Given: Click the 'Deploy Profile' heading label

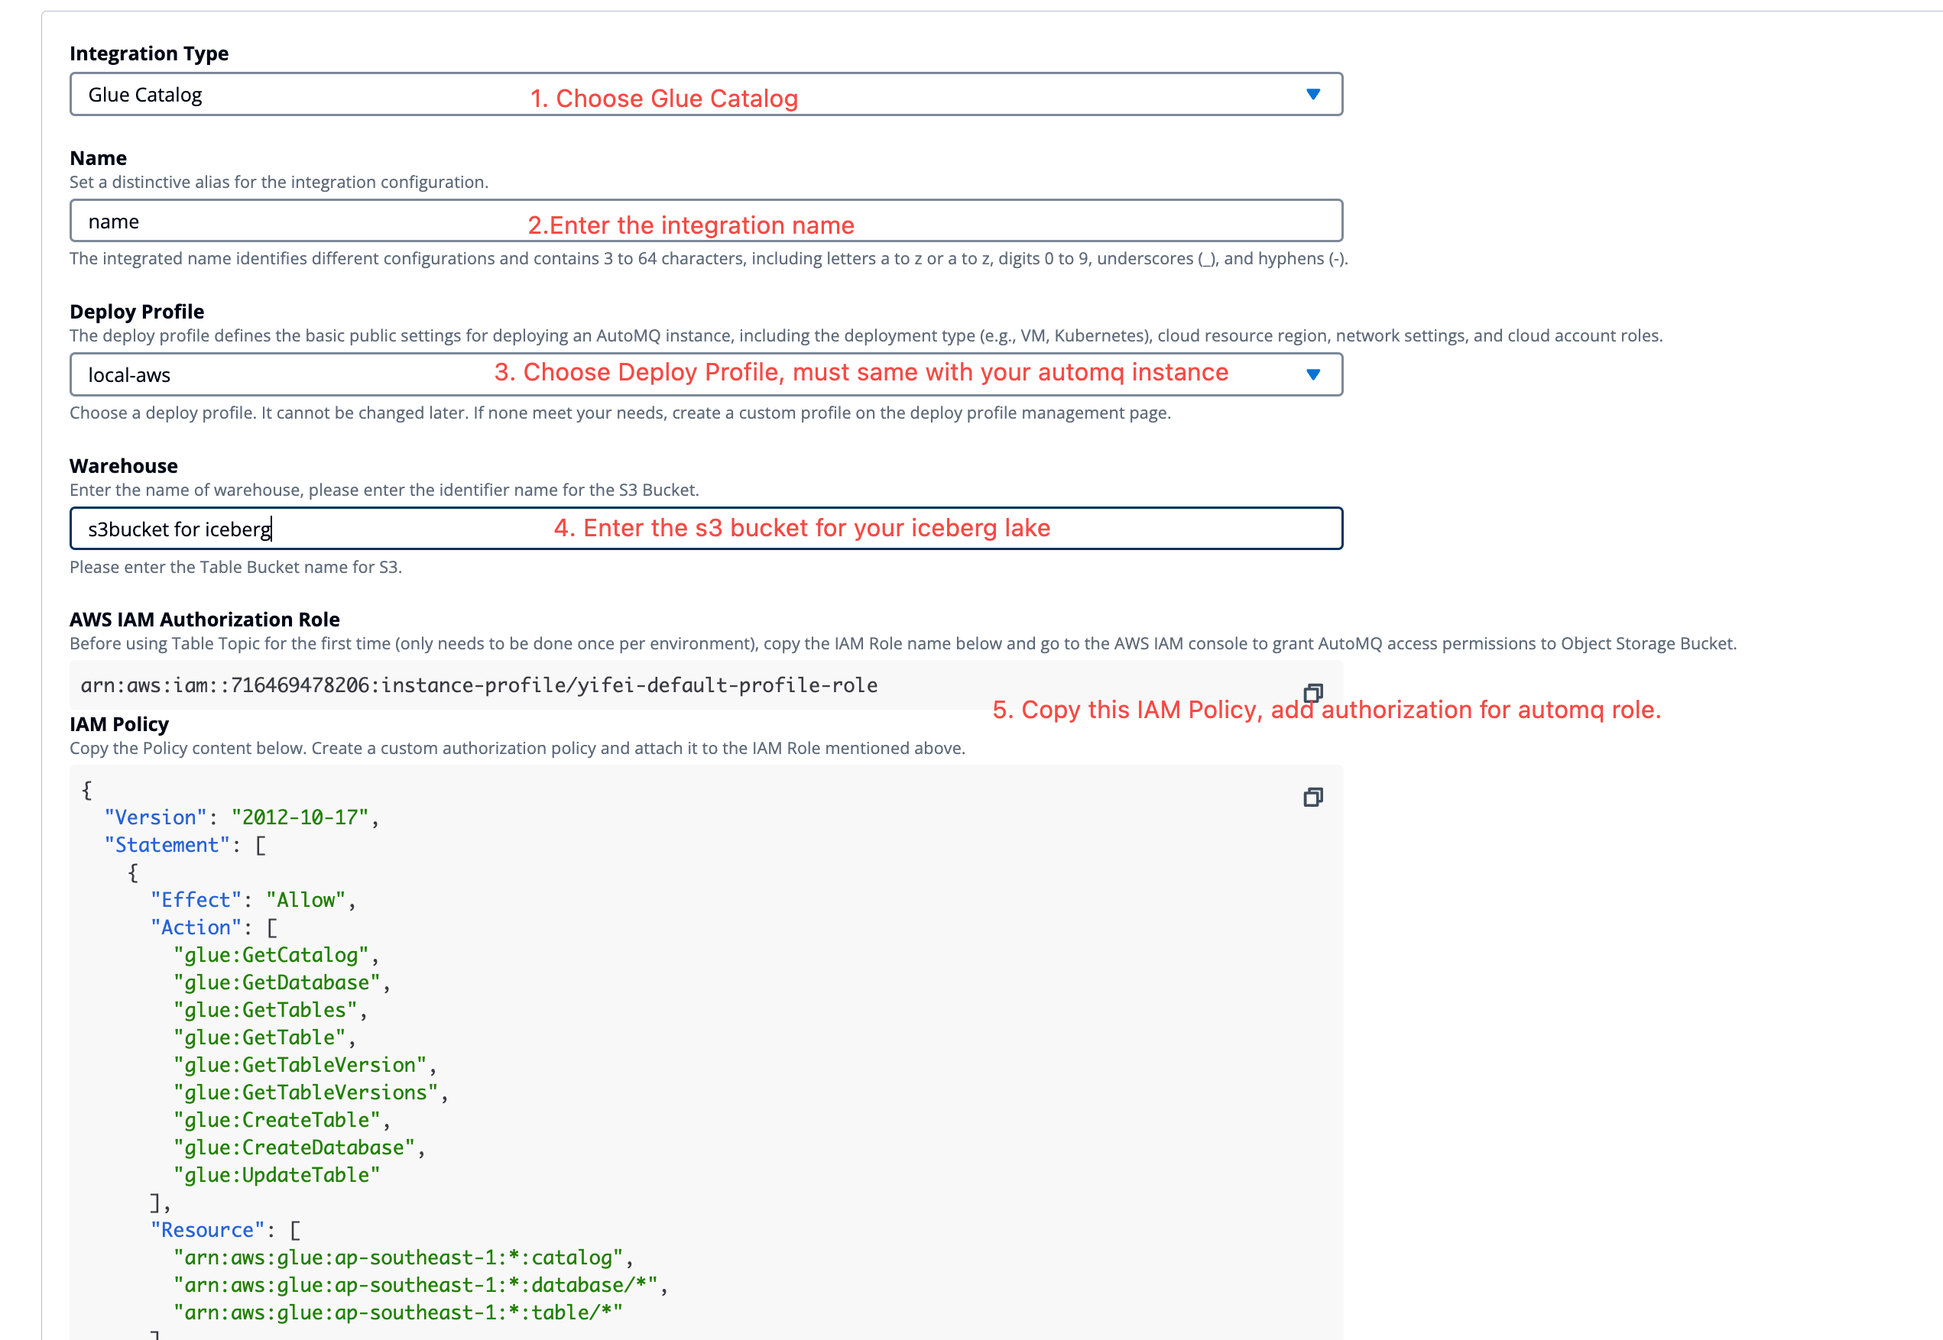Looking at the screenshot, I should (x=137, y=312).
